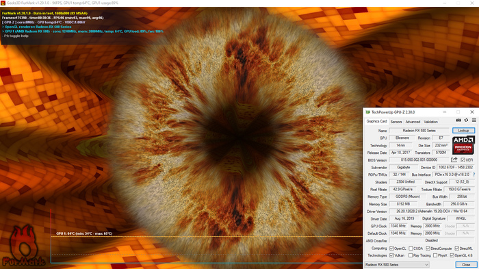Click the Lookup button
This screenshot has height=269, width=479.
coord(463,131)
